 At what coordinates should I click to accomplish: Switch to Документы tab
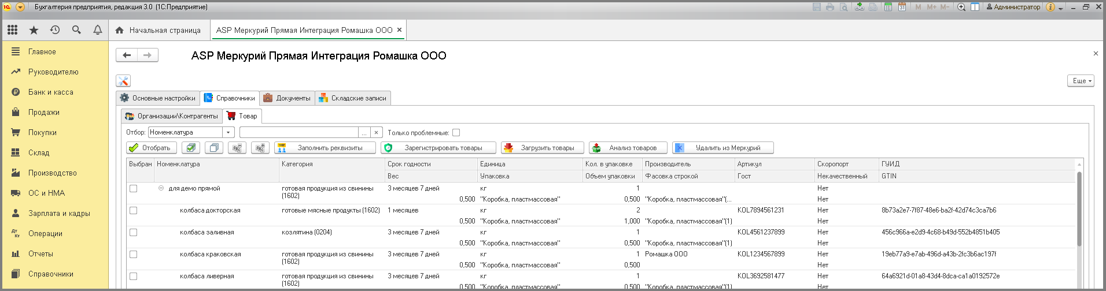click(287, 98)
